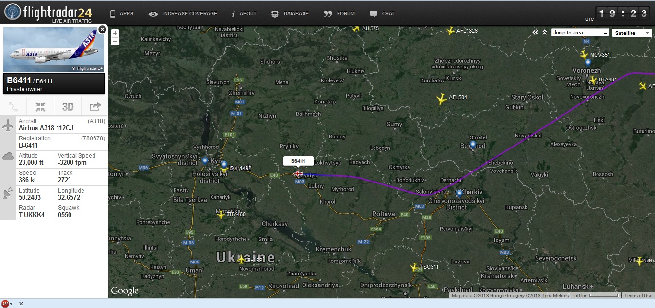Click the route icon in flight panel

pos(13,106)
